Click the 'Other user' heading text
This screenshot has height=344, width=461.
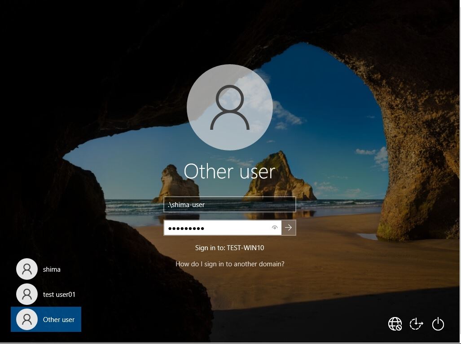(x=230, y=172)
